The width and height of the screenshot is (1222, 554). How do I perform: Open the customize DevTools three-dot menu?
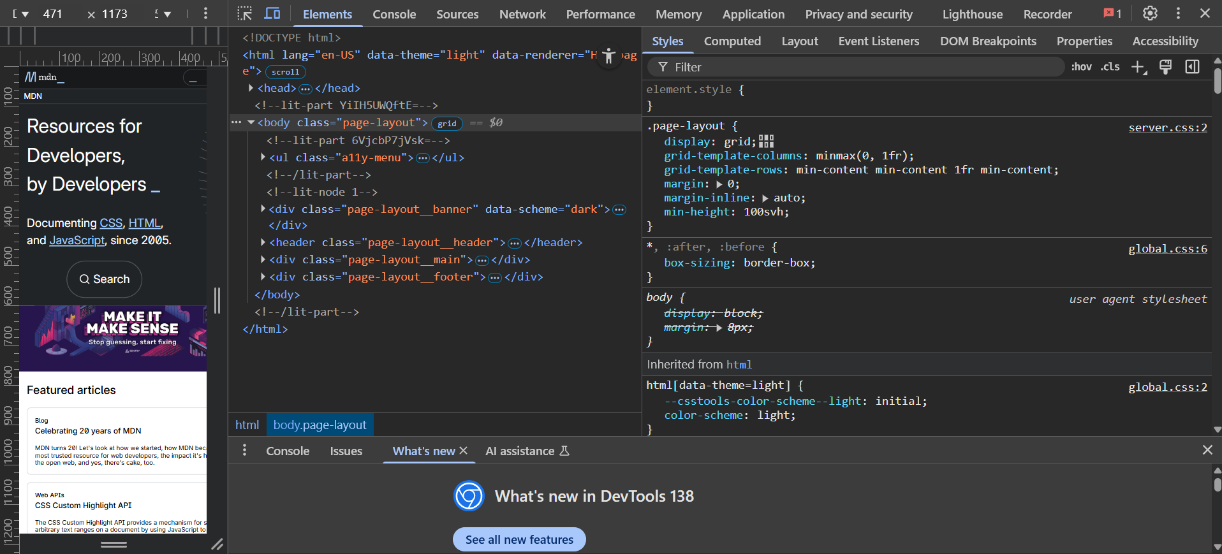click(x=1178, y=13)
